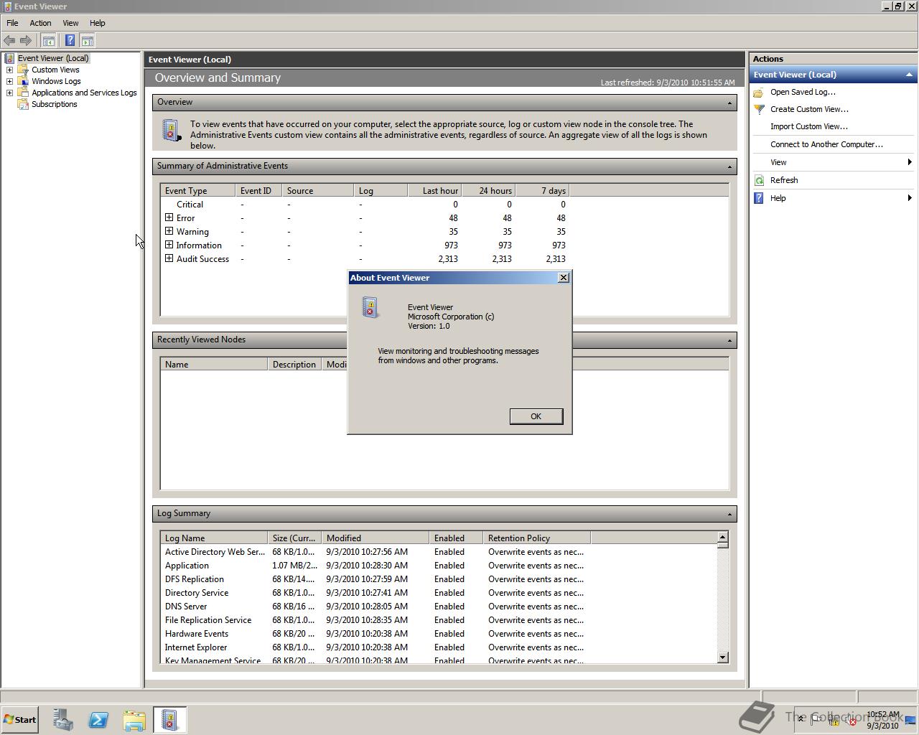Select the Application log row
Image resolution: width=919 pixels, height=735 pixels.
439,566
